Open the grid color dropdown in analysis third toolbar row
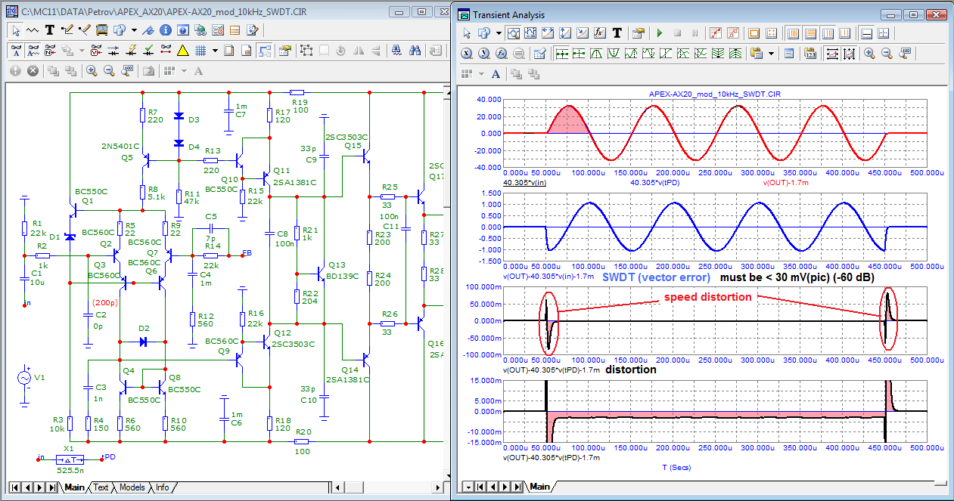The image size is (954, 501). (481, 73)
